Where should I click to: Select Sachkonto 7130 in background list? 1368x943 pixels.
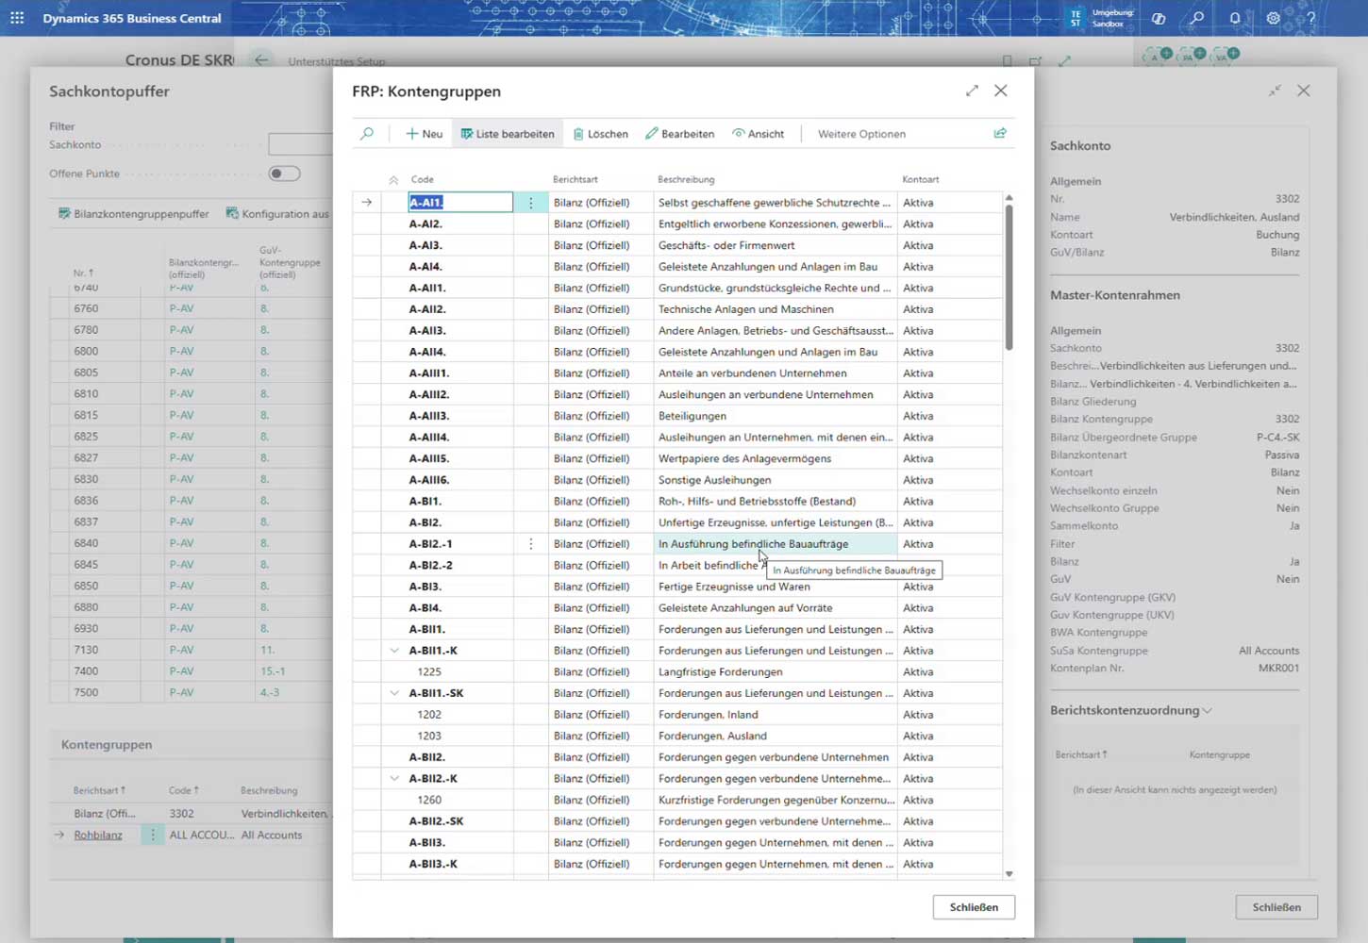click(86, 650)
